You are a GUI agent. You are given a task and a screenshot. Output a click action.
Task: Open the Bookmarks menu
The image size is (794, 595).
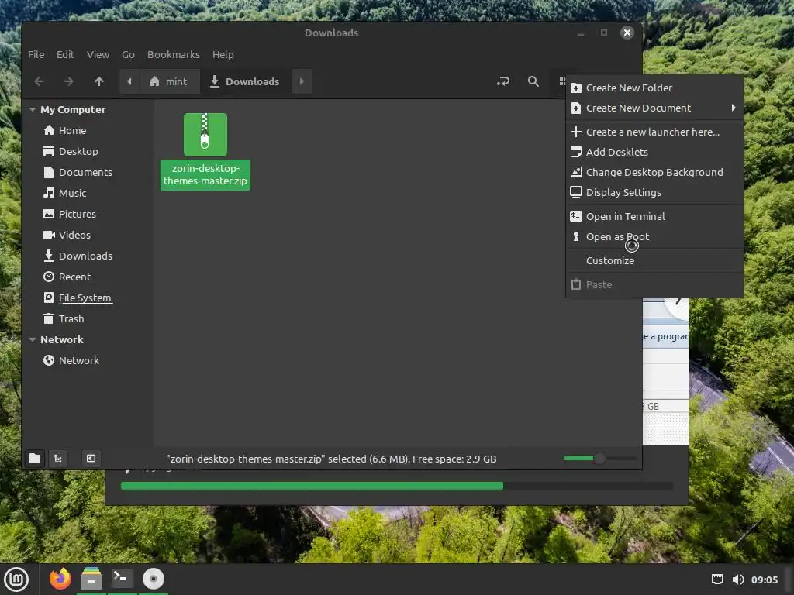[x=173, y=55]
